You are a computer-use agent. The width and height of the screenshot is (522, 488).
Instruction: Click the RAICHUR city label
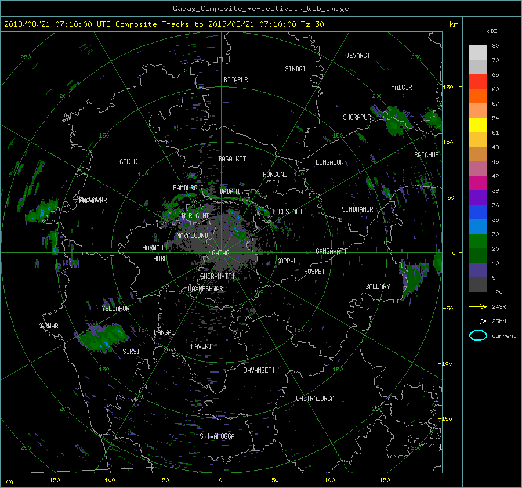[426, 155]
